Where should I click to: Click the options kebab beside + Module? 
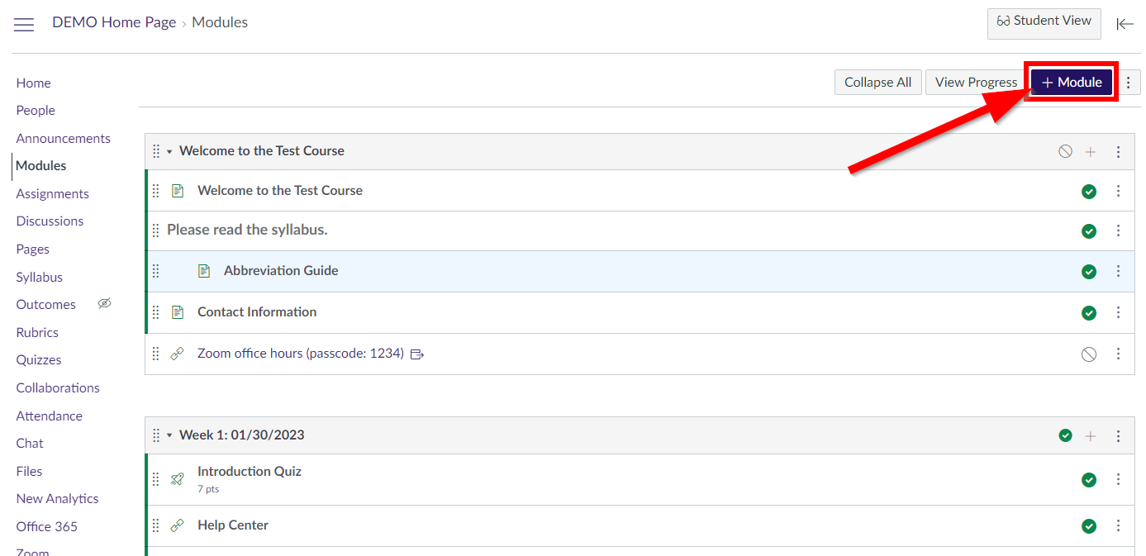1129,82
